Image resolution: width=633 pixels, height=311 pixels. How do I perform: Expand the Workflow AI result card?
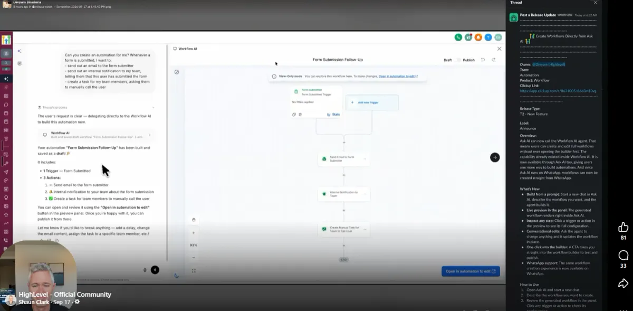(x=96, y=135)
